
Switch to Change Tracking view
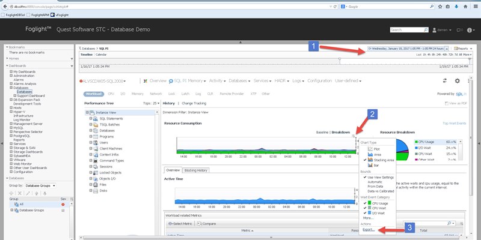pyautogui.click(x=194, y=103)
